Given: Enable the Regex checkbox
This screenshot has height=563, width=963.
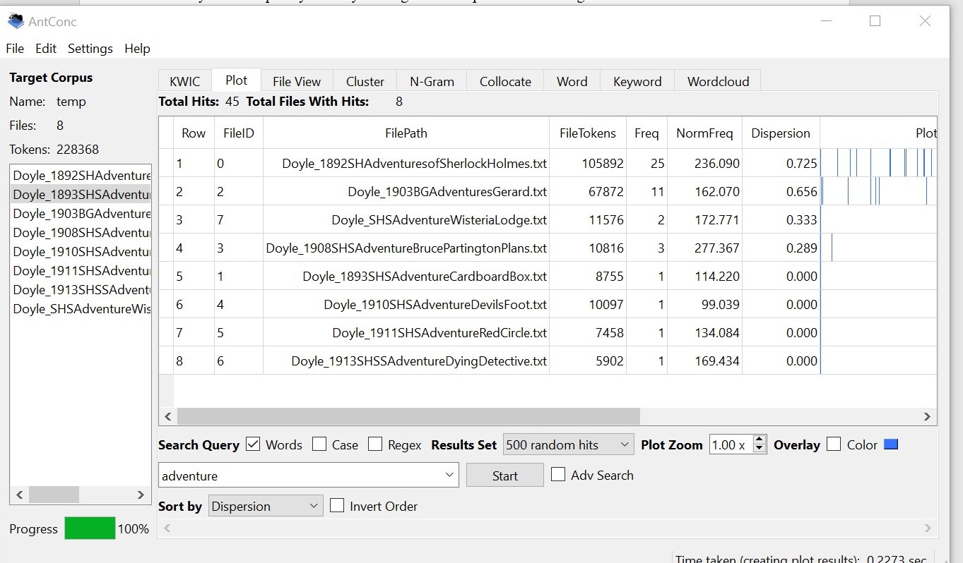Looking at the screenshot, I should 375,444.
